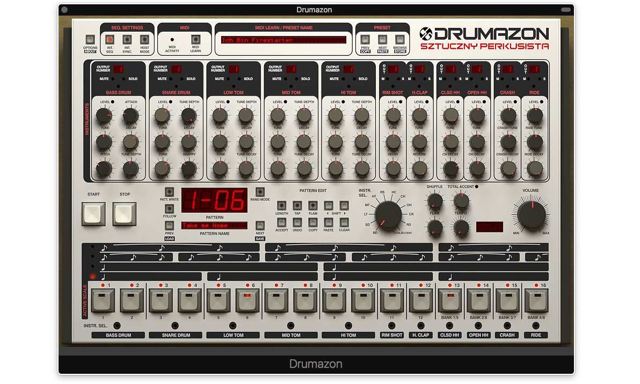
Task: Copy the pattern in Pattern Edit
Action: [x=312, y=222]
